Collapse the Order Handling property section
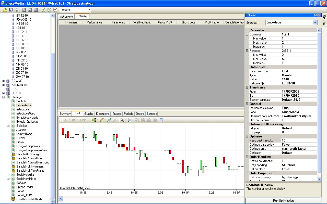 (247, 157)
